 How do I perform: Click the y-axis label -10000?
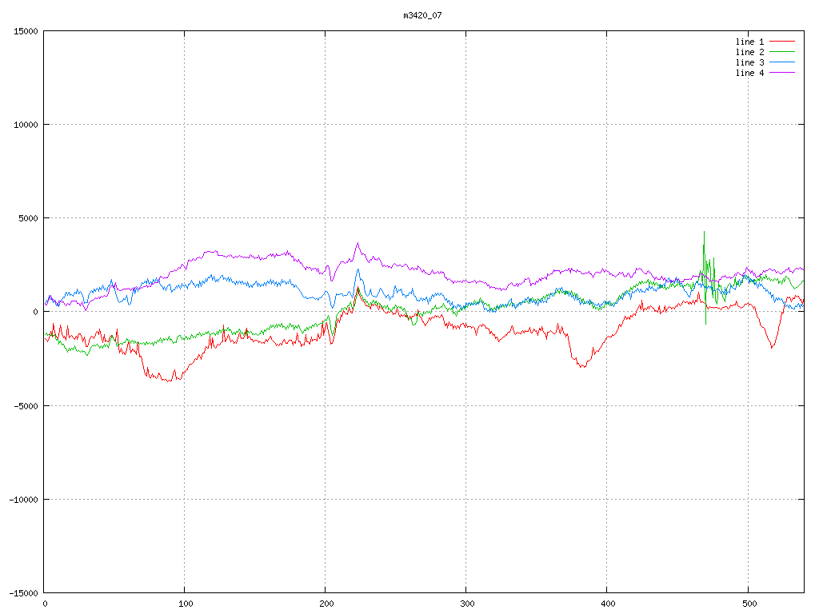point(23,500)
